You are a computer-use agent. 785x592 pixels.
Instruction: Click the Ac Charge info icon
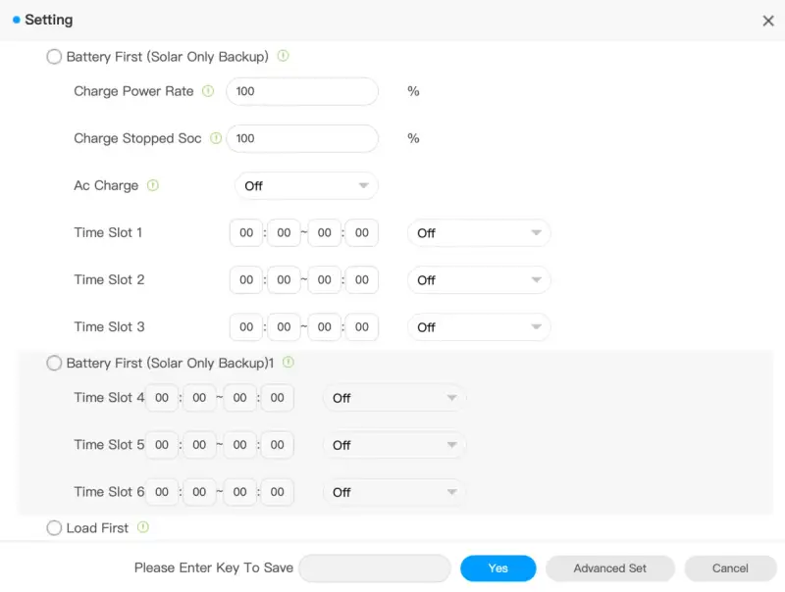tap(153, 185)
